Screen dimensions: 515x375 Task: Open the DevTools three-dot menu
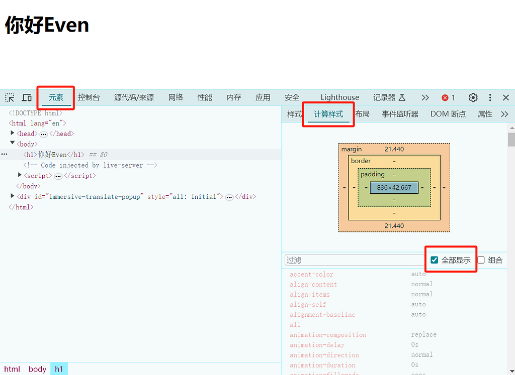coord(490,98)
